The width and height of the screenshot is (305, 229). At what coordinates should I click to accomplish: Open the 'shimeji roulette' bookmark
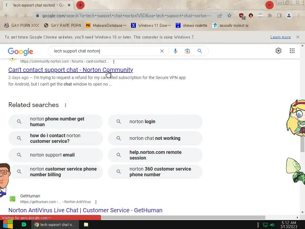(x=192, y=25)
